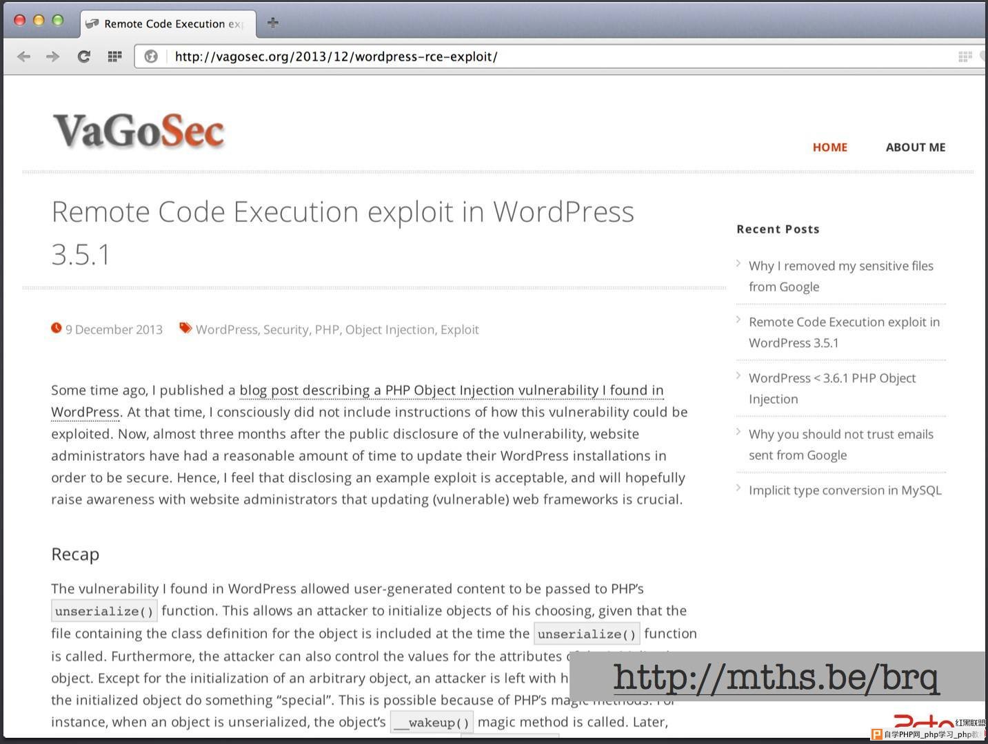
Task: Reload the page with the refresh icon
Action: [84, 56]
